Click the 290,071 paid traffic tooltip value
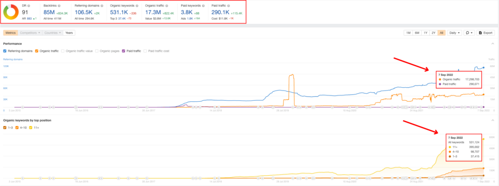This screenshot has width=499, height=186. 474,84
